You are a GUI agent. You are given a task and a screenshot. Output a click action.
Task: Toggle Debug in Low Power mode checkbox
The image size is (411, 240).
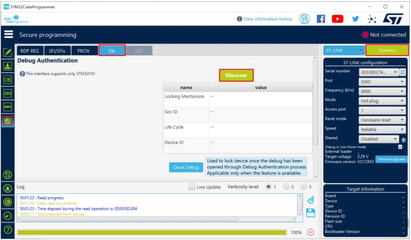[400, 147]
